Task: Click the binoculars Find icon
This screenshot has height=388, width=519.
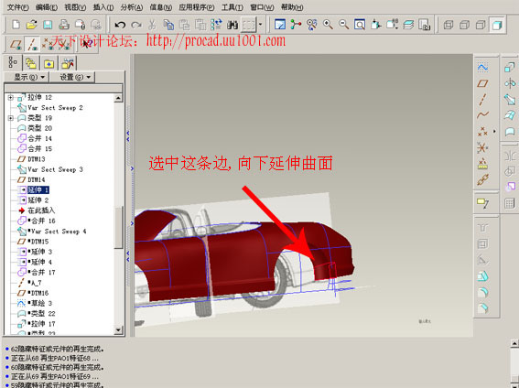Action: click(232, 25)
